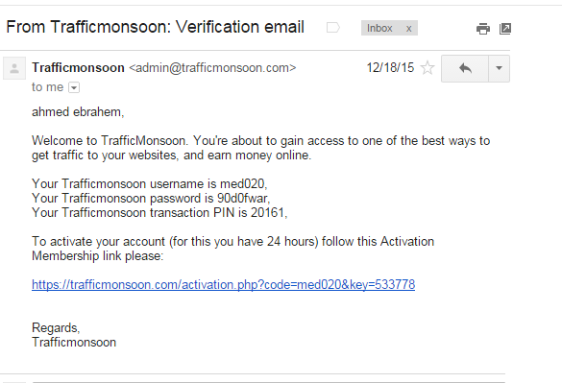
Task: Open the email in a new window
Action: [505, 28]
